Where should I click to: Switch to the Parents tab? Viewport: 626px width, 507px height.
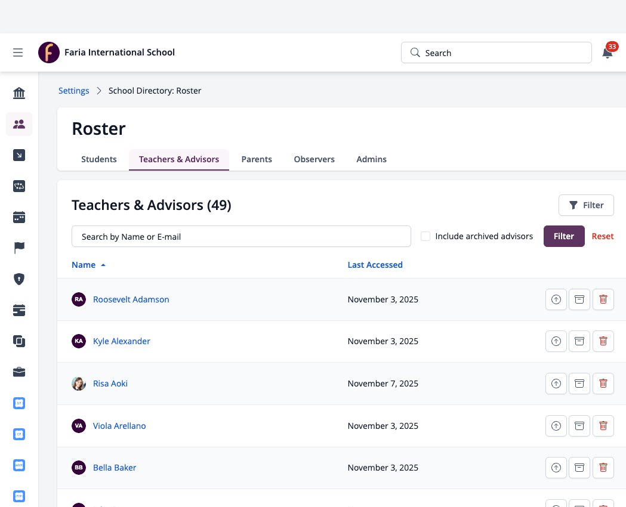point(257,159)
